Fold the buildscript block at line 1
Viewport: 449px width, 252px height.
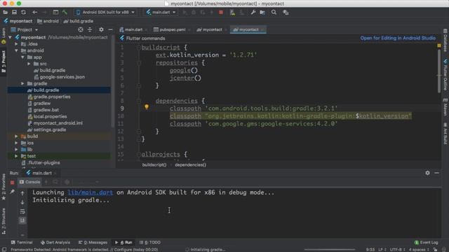coord(139,48)
